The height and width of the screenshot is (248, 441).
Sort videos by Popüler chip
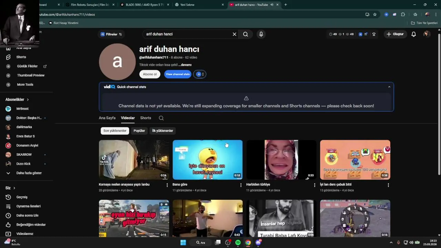pyautogui.click(x=139, y=131)
